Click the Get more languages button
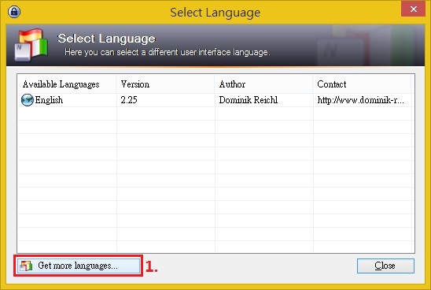 click(79, 266)
